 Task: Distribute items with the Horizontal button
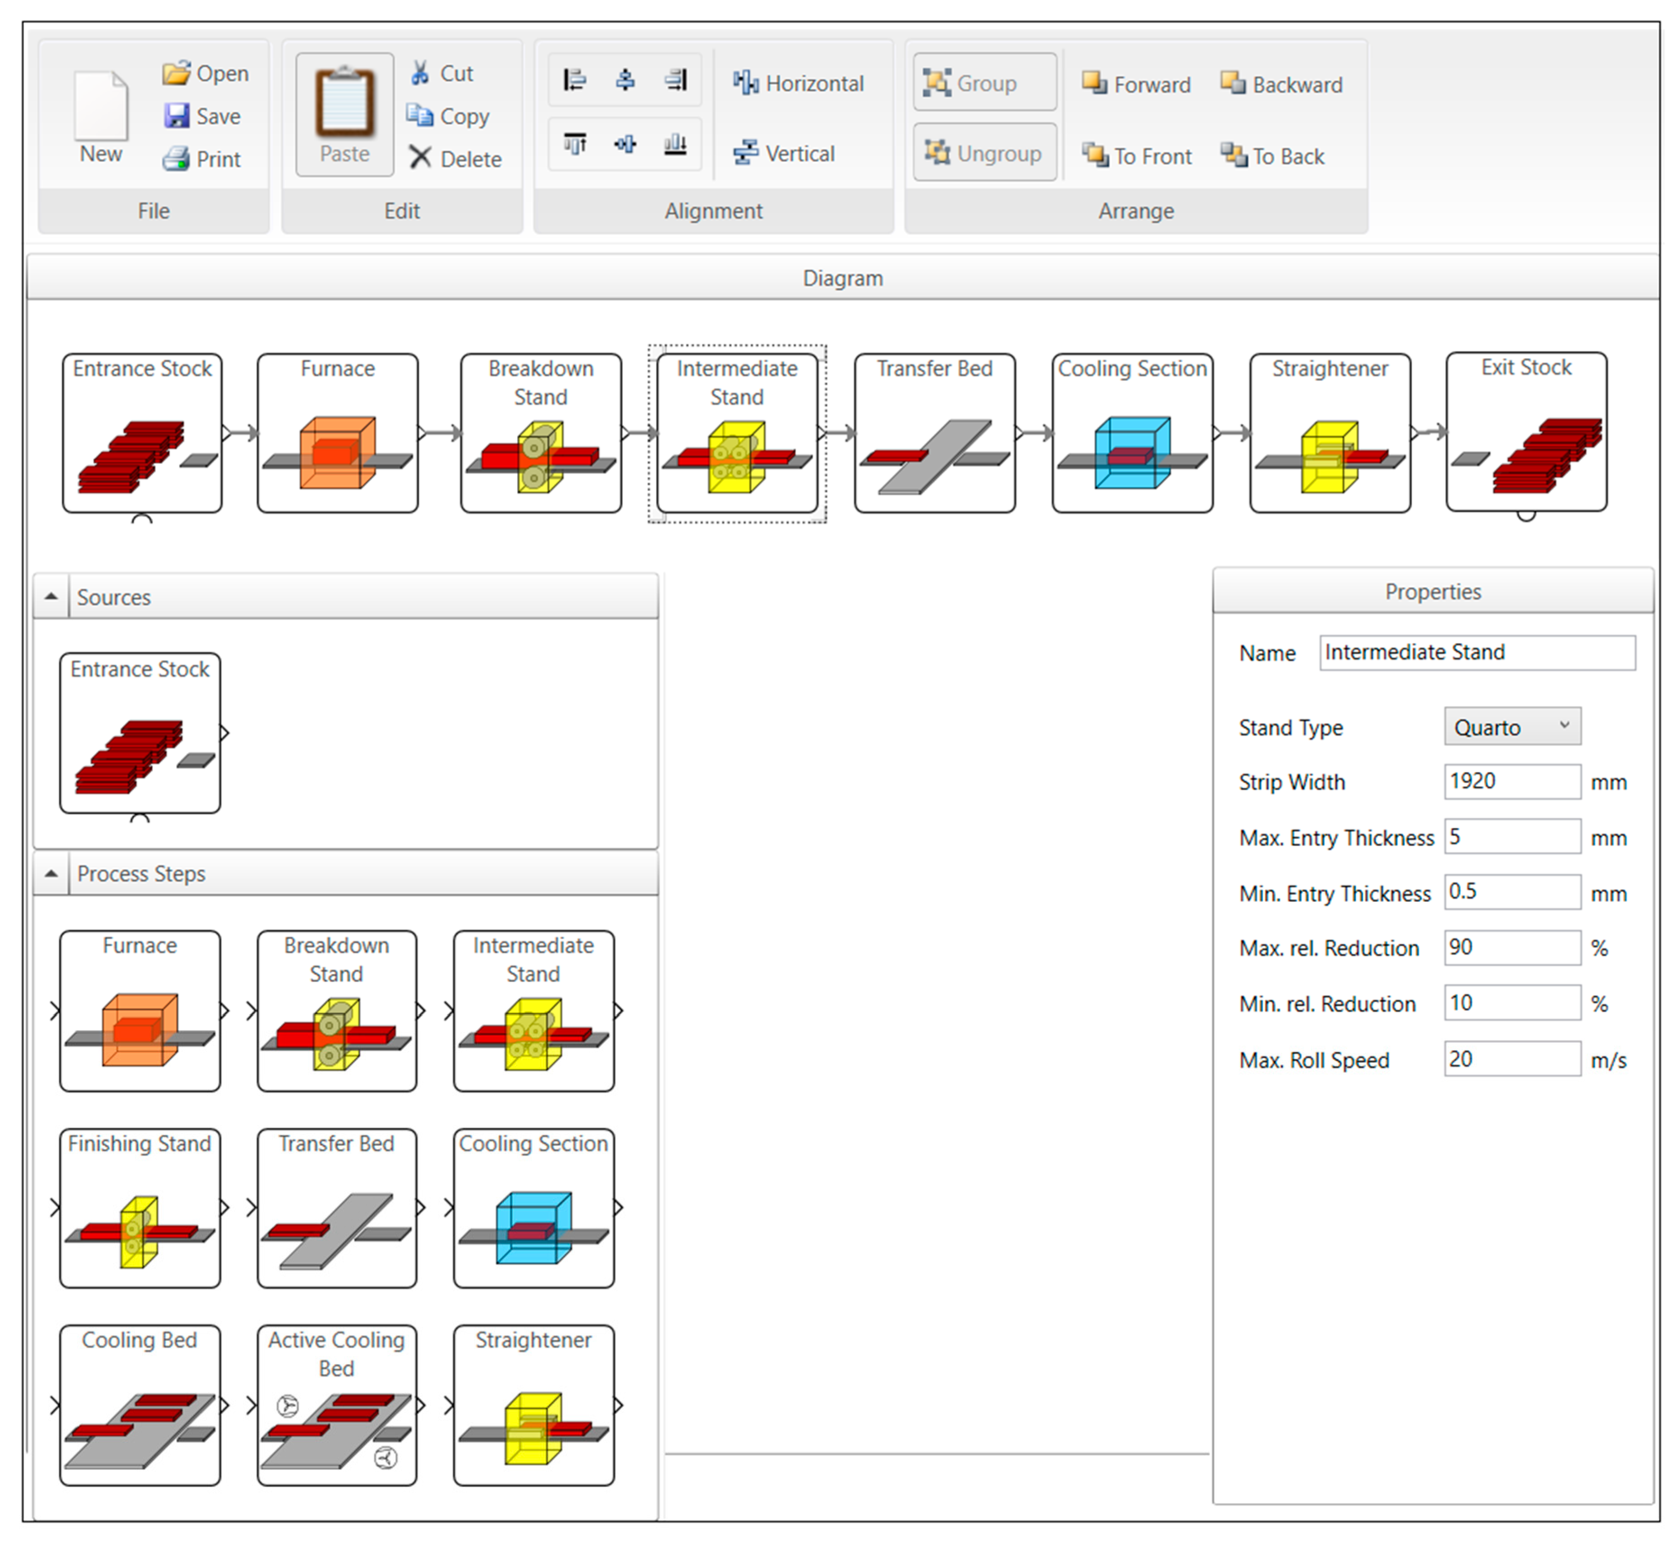(799, 84)
